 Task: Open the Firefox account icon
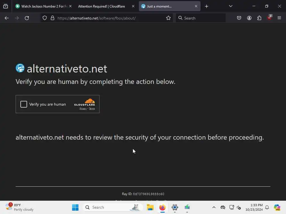pos(249,18)
